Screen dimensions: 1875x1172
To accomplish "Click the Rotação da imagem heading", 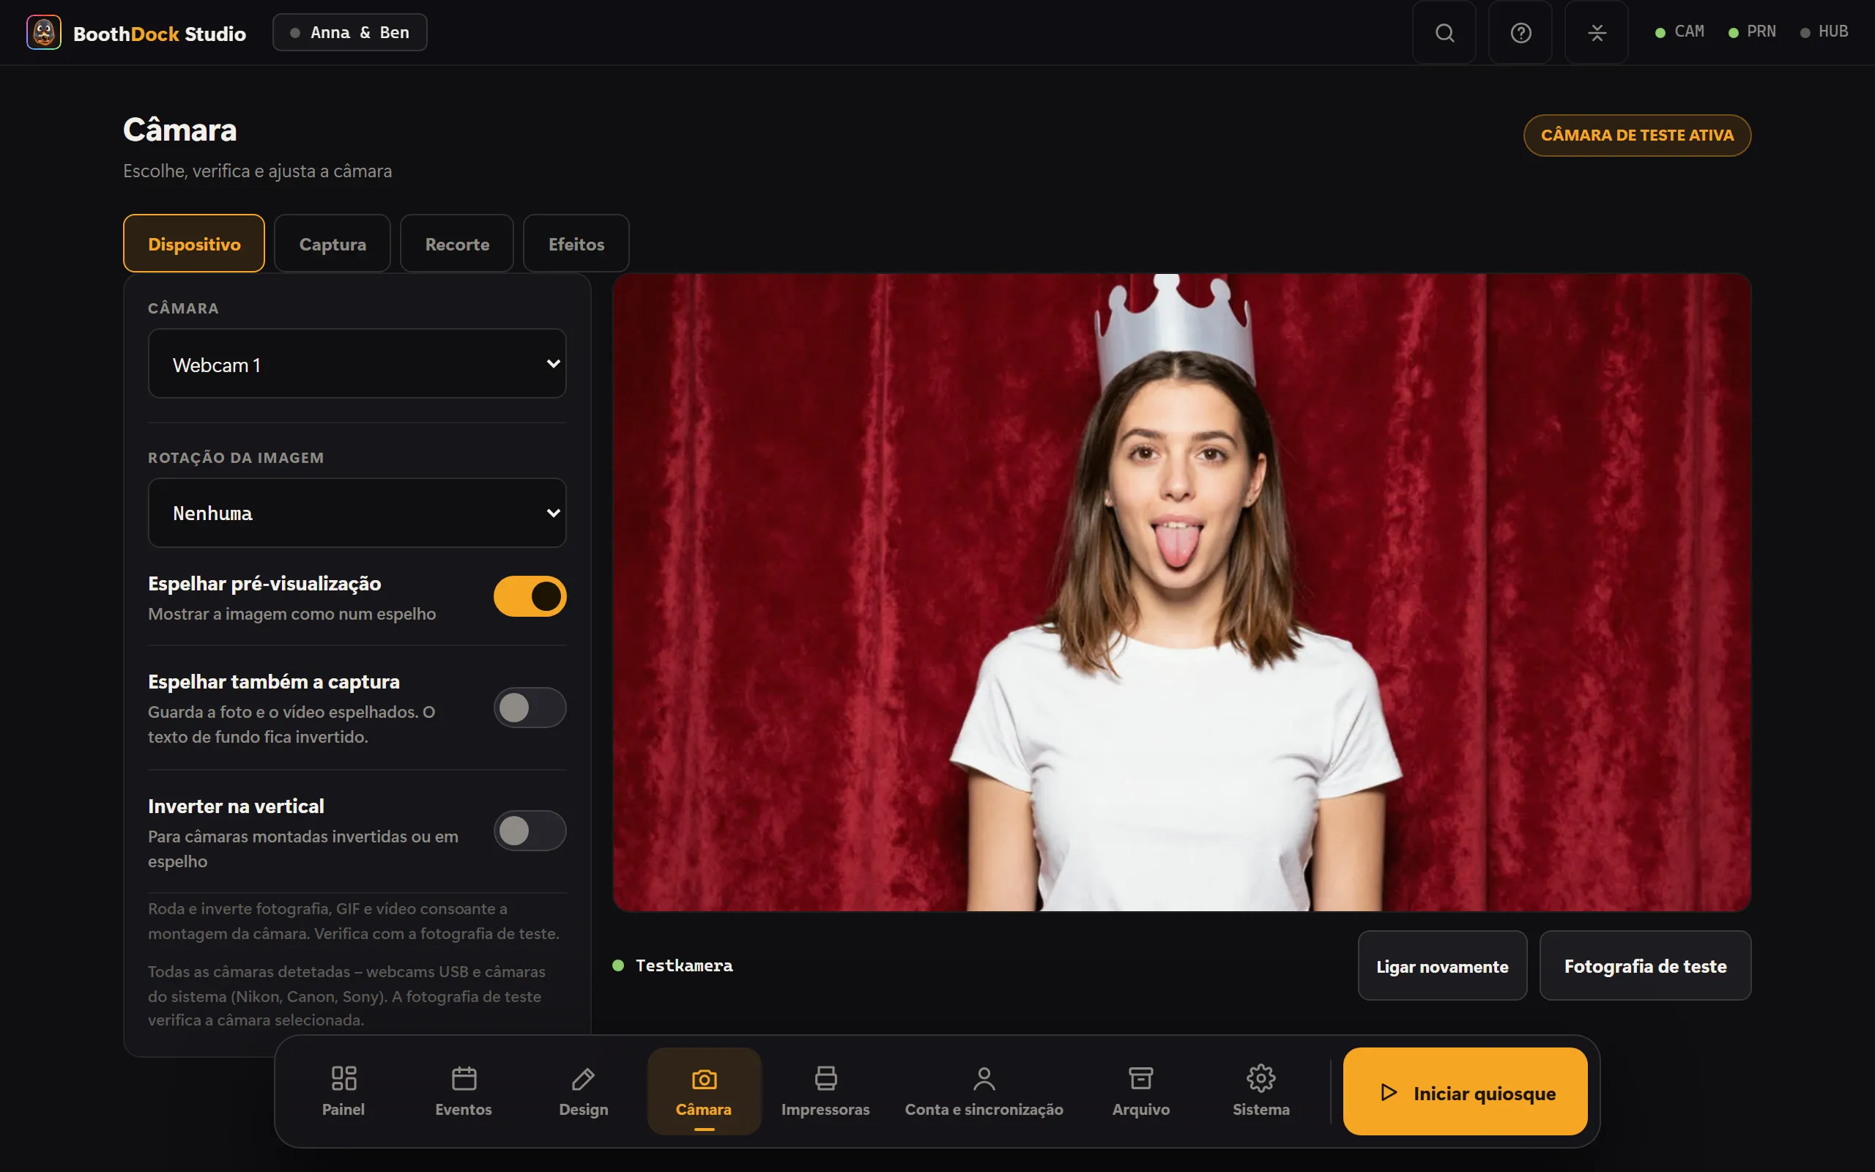I will coord(237,458).
